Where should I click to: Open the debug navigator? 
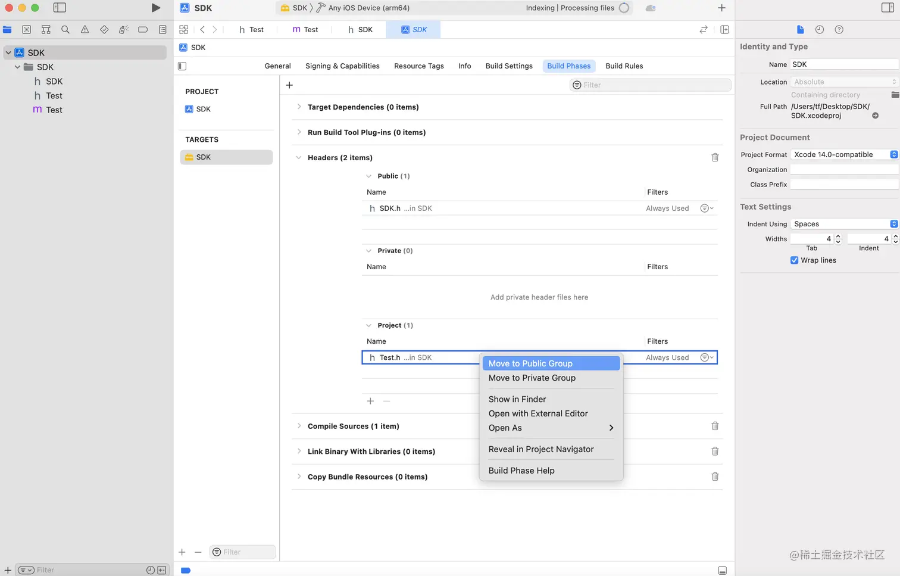click(x=124, y=30)
